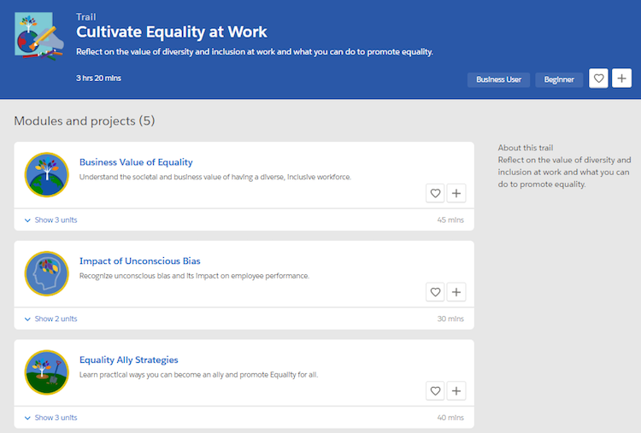
Task: Favorite the Impact of Unconscious Bias module
Action: (x=435, y=293)
